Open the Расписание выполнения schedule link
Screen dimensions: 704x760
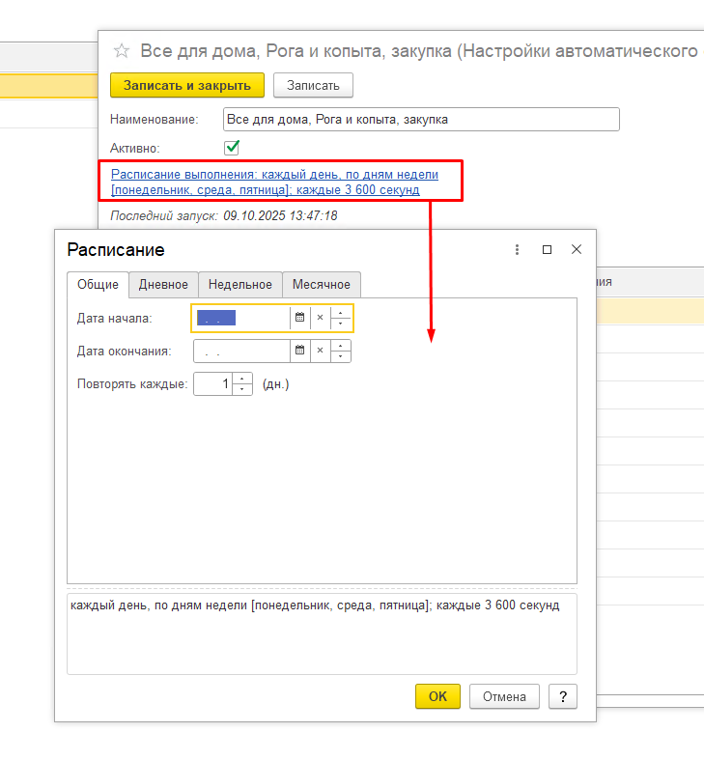(x=274, y=182)
